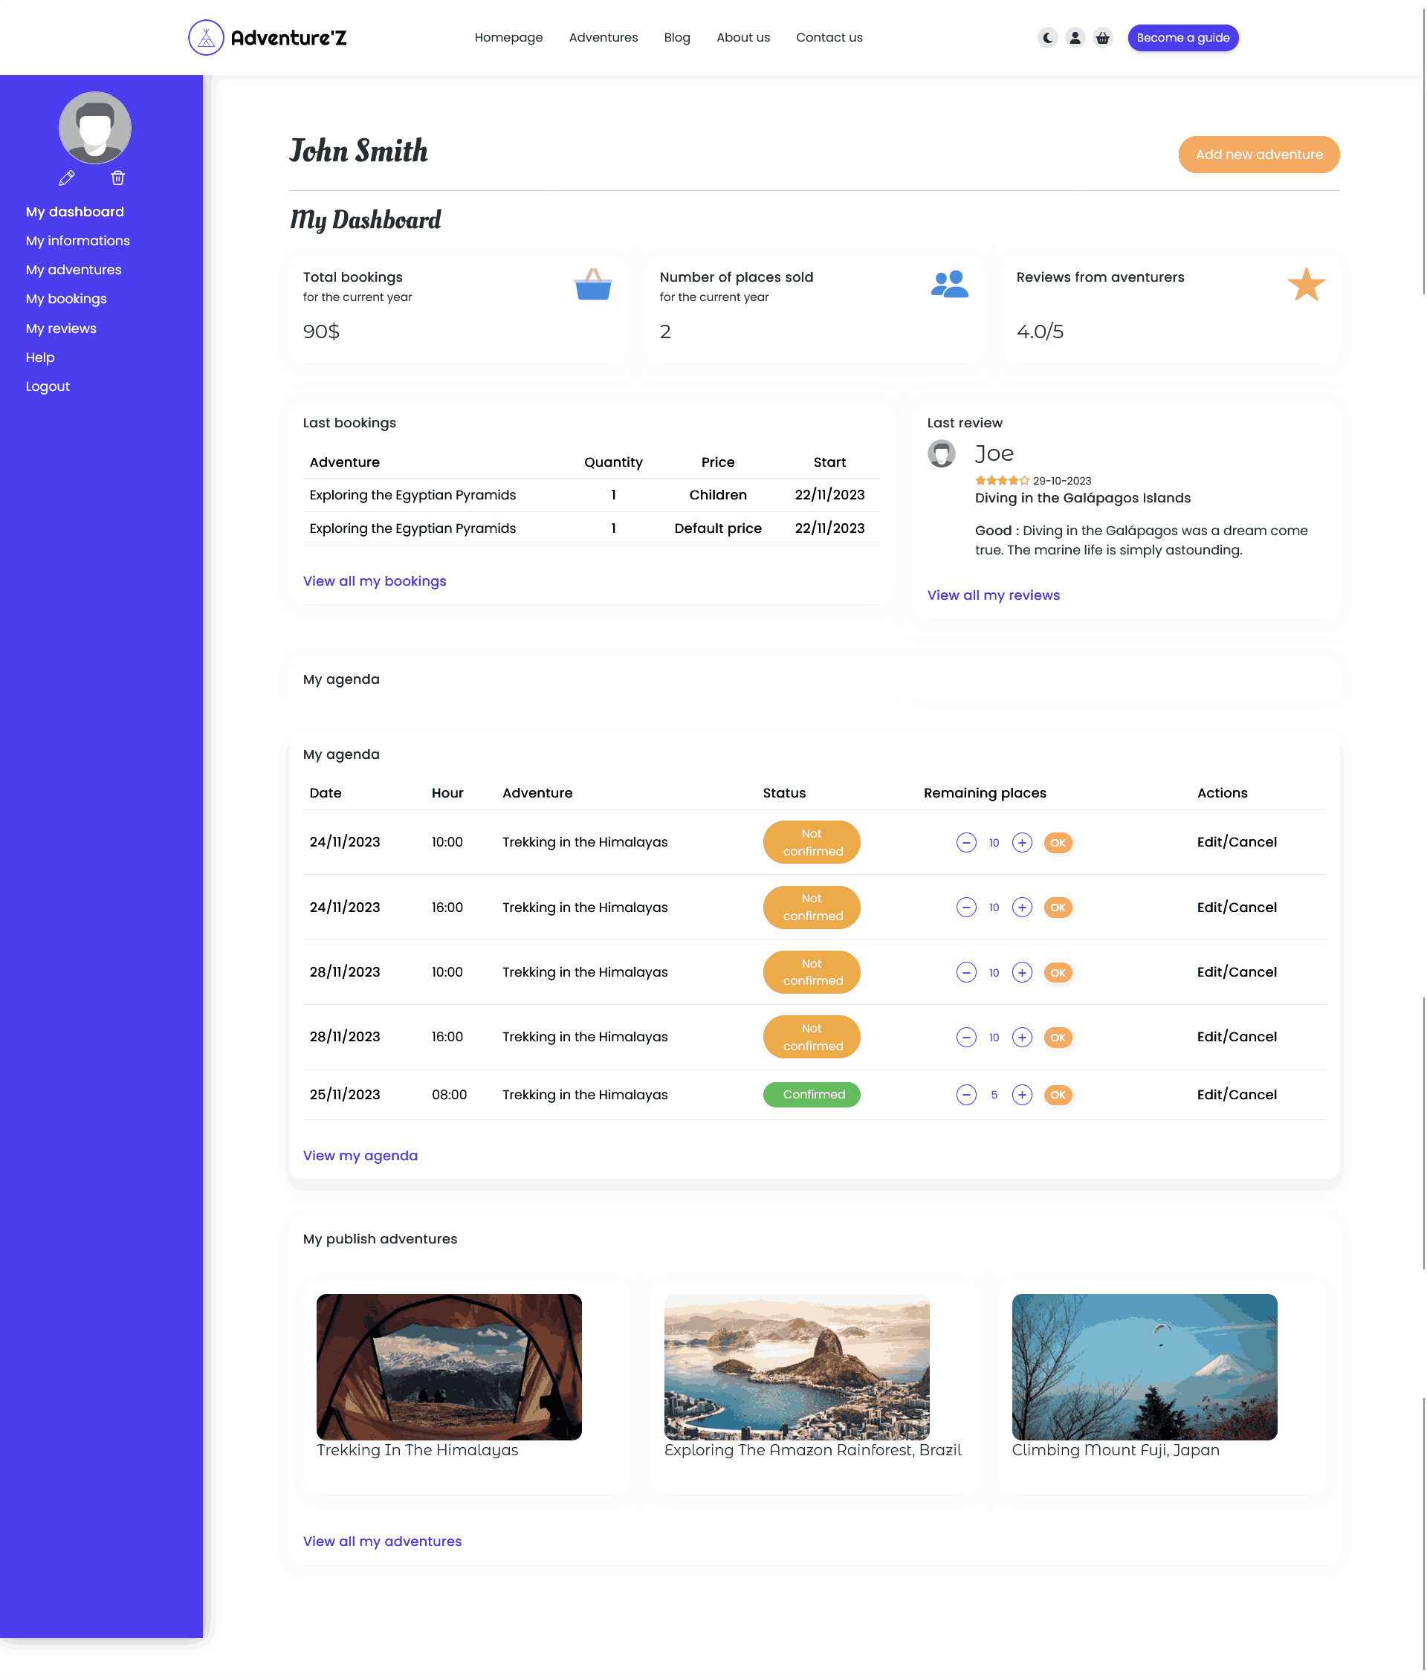Image resolution: width=1427 pixels, height=1679 pixels.
Task: Open View all my bookings link
Action: [374, 581]
